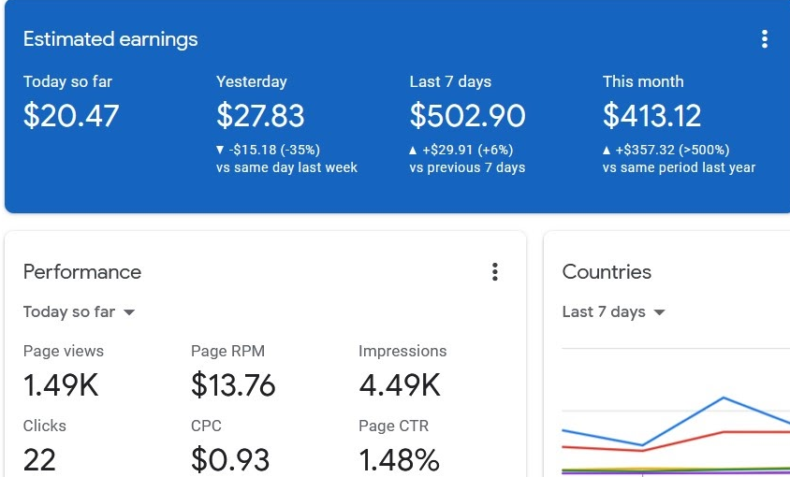Open the Estimated earnings three-dot menu
790x477 pixels.
click(x=765, y=39)
